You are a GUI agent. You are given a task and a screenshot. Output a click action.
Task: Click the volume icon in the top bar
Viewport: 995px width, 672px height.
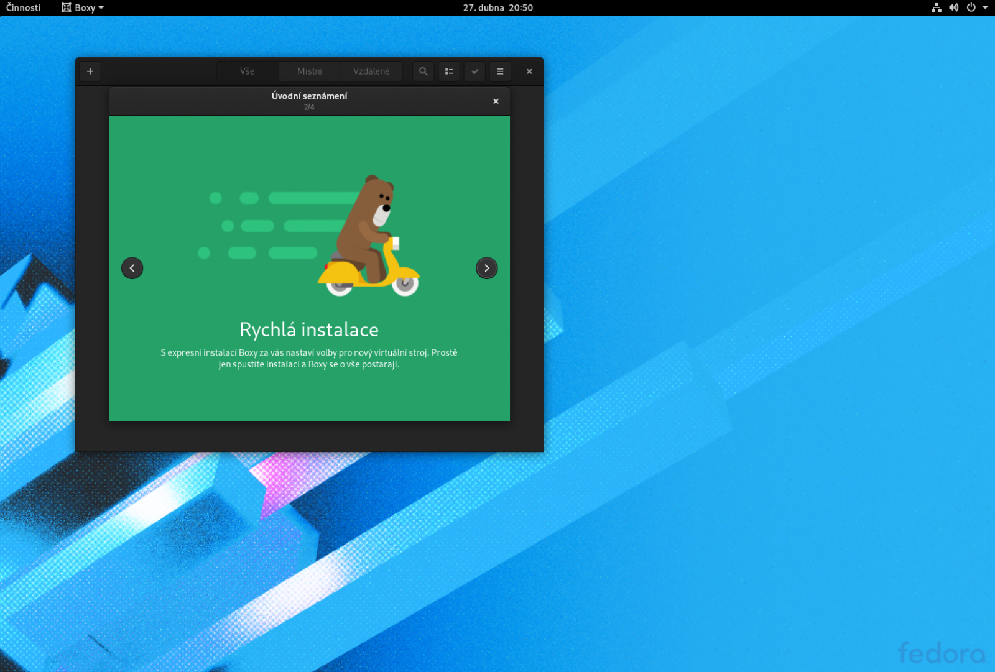coord(953,7)
